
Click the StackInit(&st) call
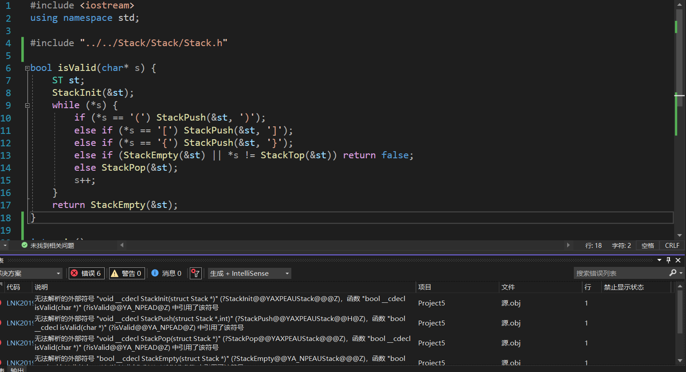coord(93,93)
